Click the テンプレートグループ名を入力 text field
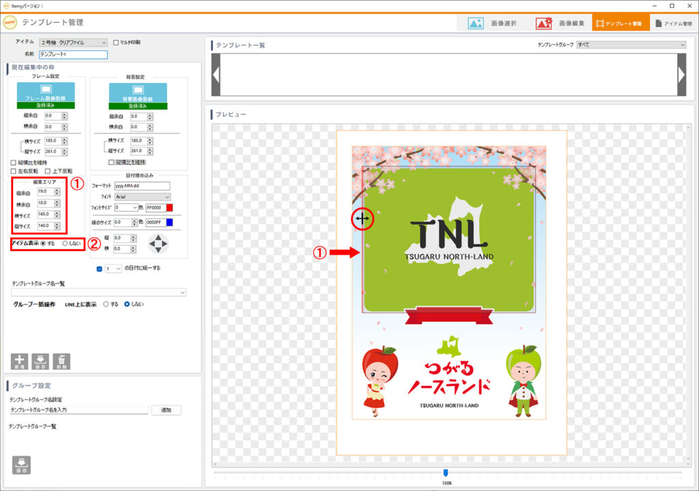The width and height of the screenshot is (699, 491). coord(79,410)
